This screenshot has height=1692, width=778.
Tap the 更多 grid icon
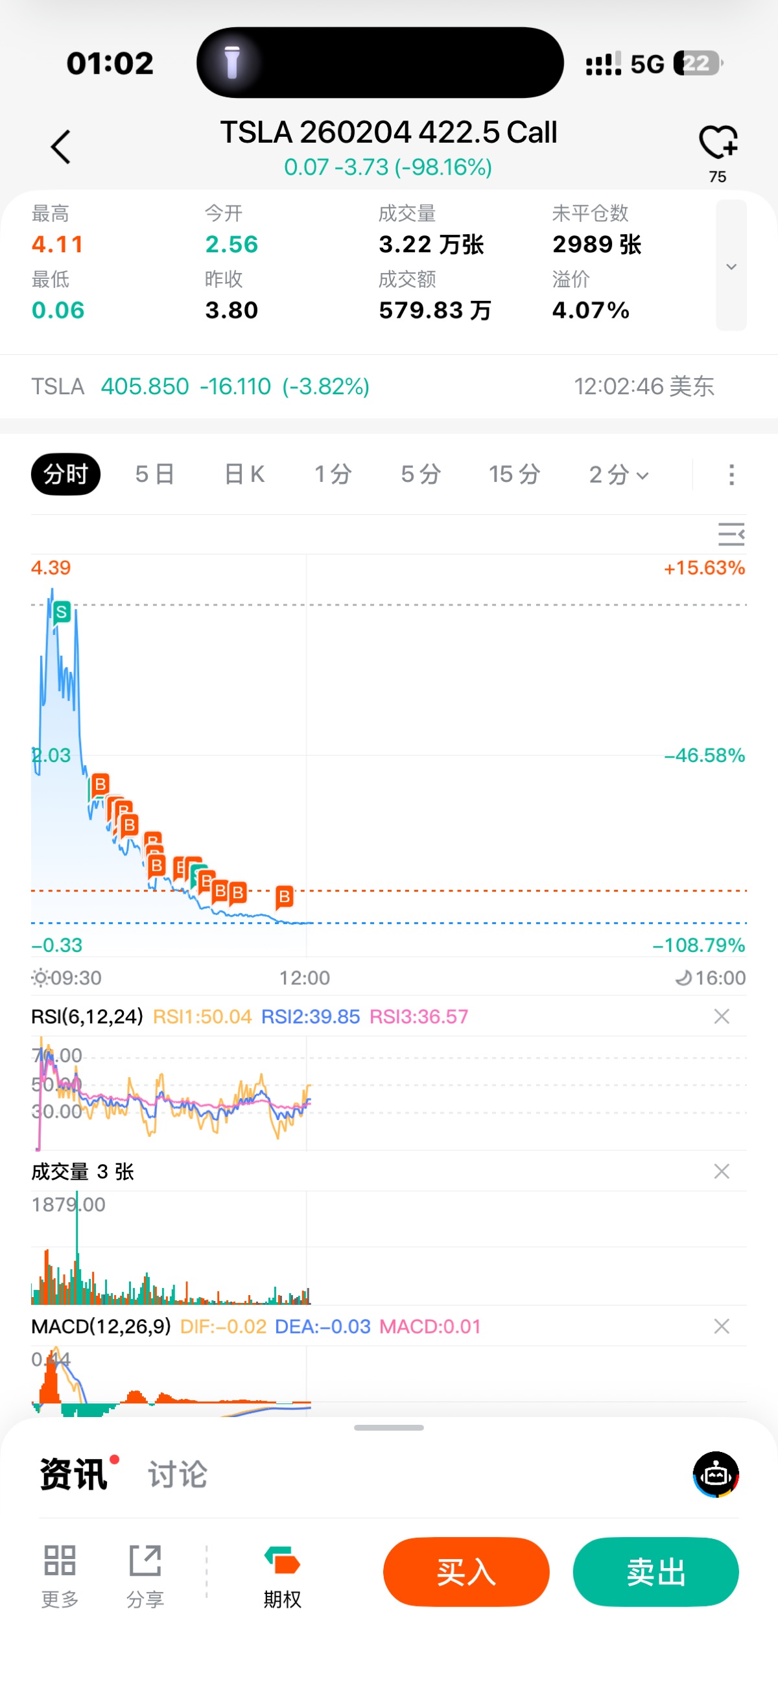[60, 1560]
